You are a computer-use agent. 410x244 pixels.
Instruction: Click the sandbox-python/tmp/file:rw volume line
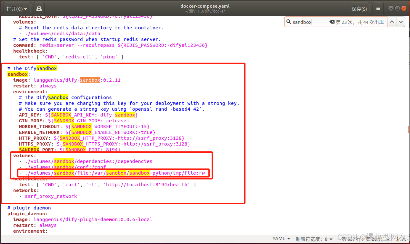point(112,173)
